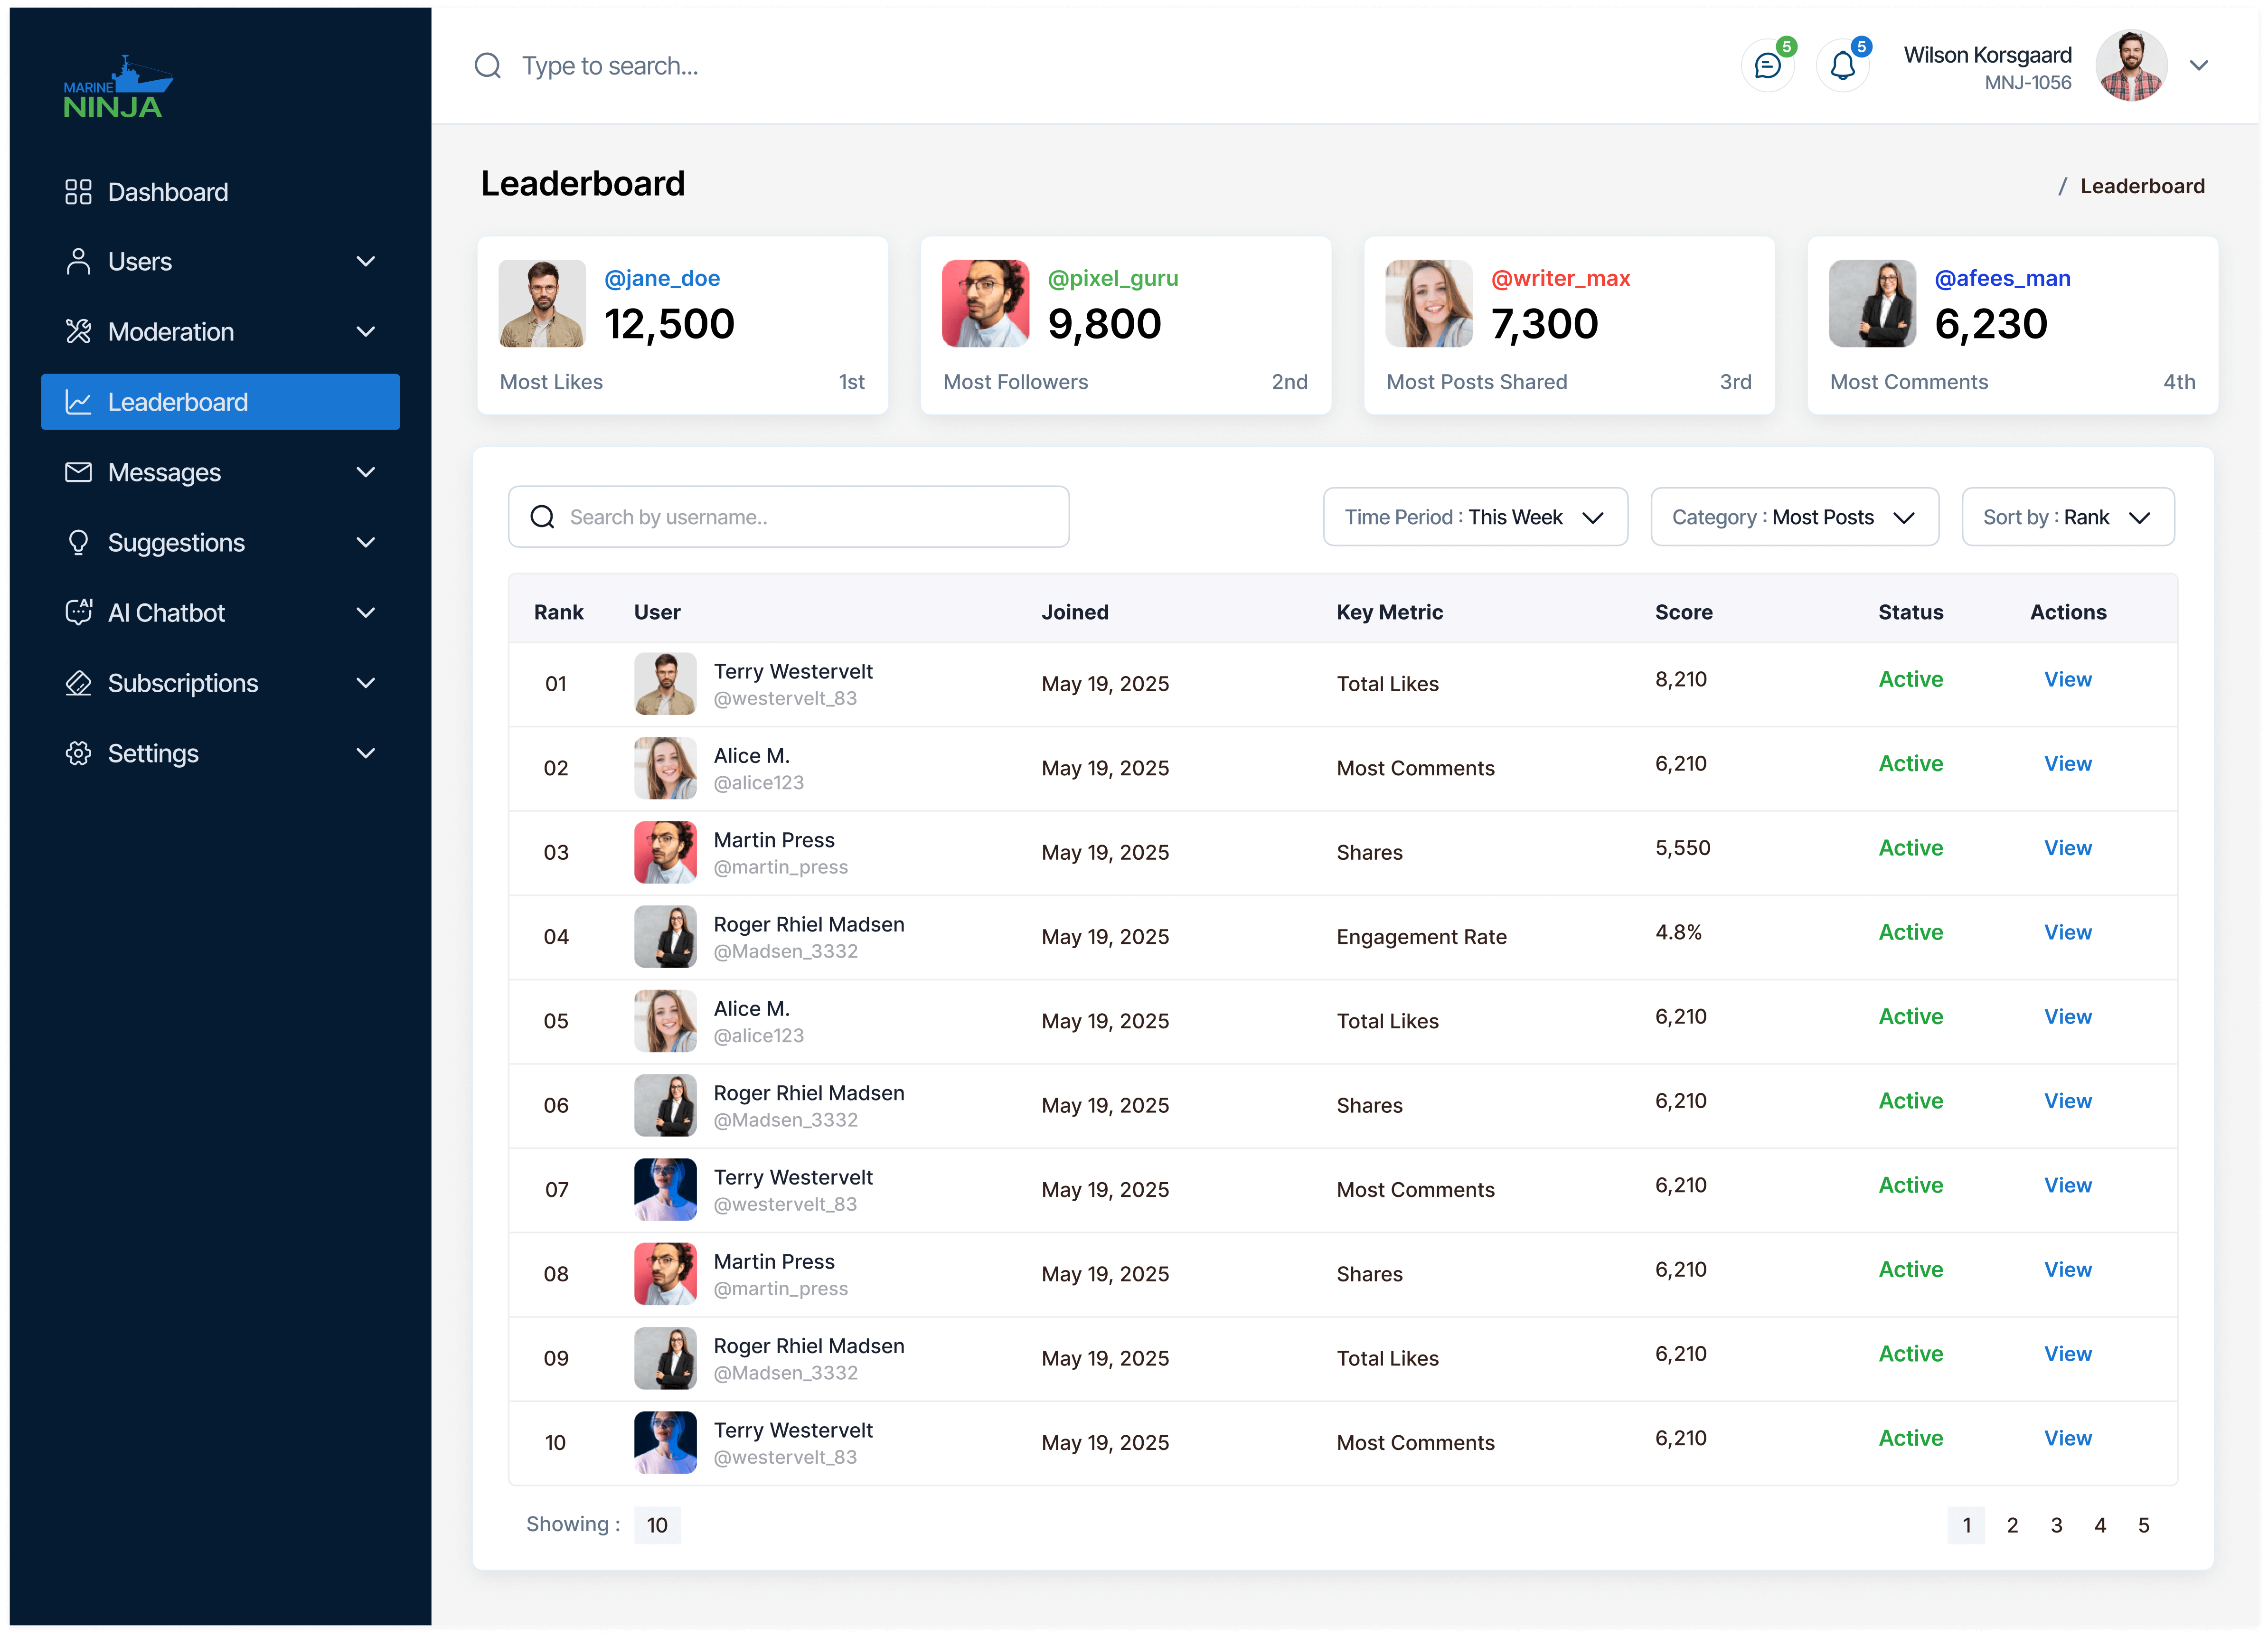Click the Subscriptions icon in sidebar
The image size is (2268, 1637).
[78, 683]
